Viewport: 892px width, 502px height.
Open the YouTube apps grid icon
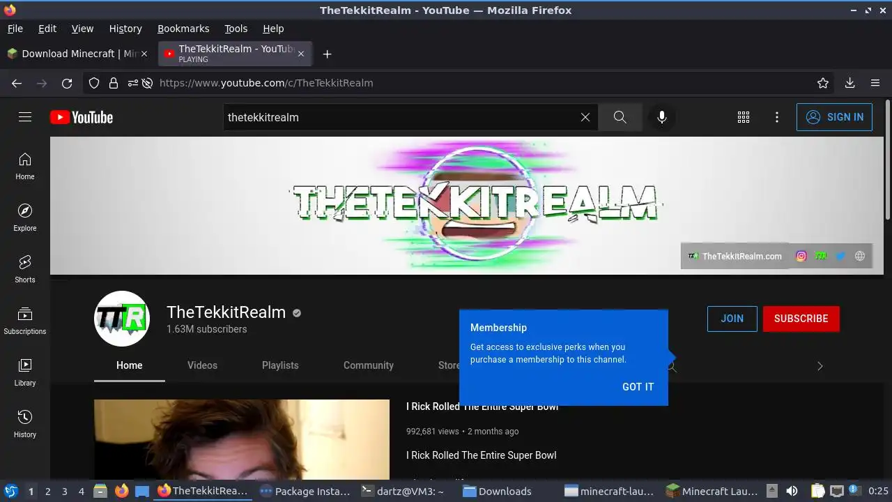coord(744,117)
